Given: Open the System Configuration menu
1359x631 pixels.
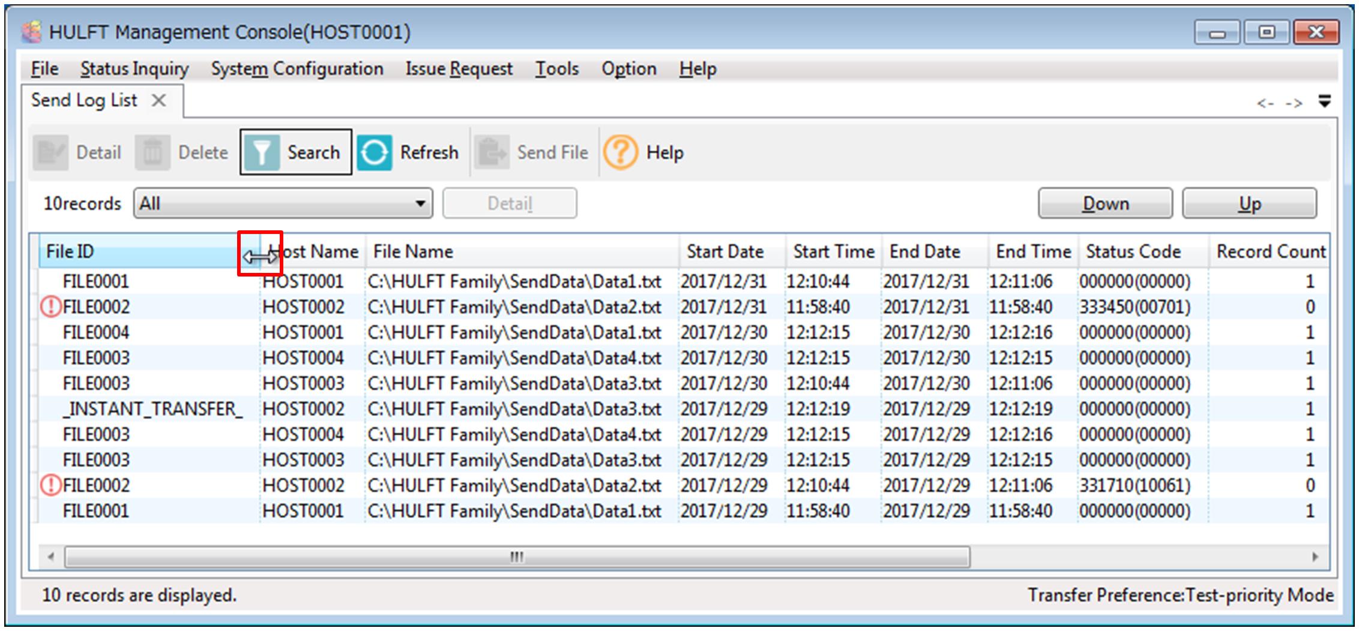Looking at the screenshot, I should (x=297, y=69).
